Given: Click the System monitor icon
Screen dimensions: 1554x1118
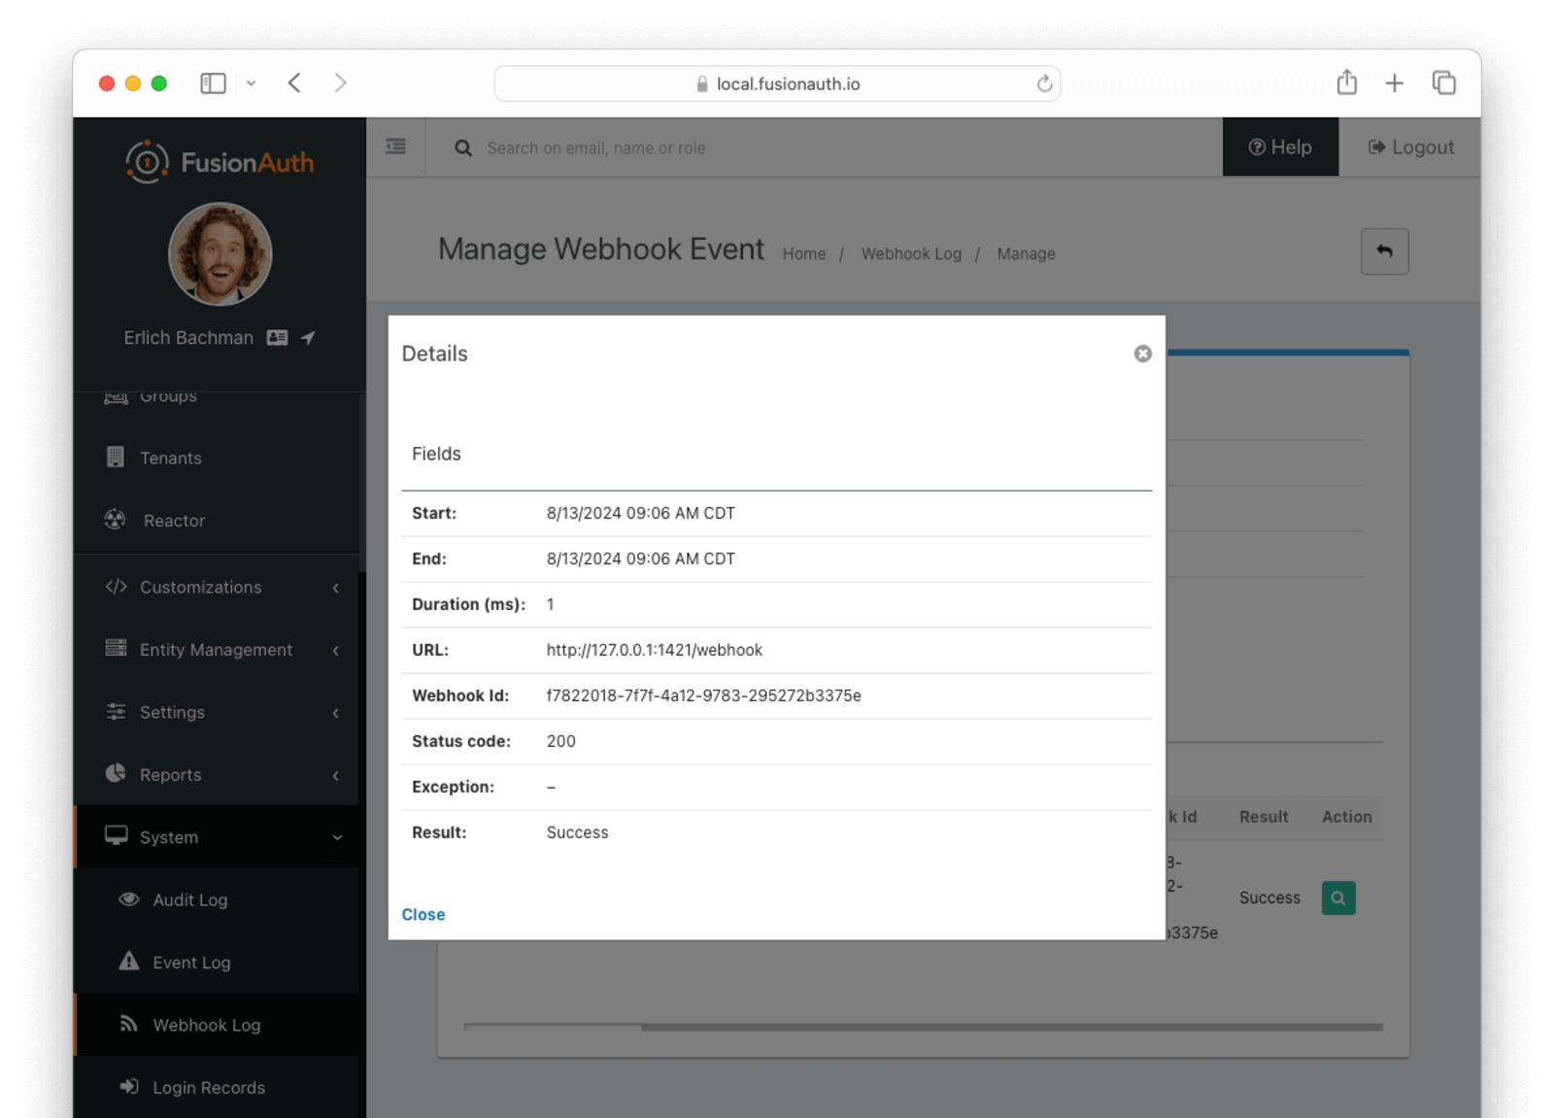Looking at the screenshot, I should (117, 836).
